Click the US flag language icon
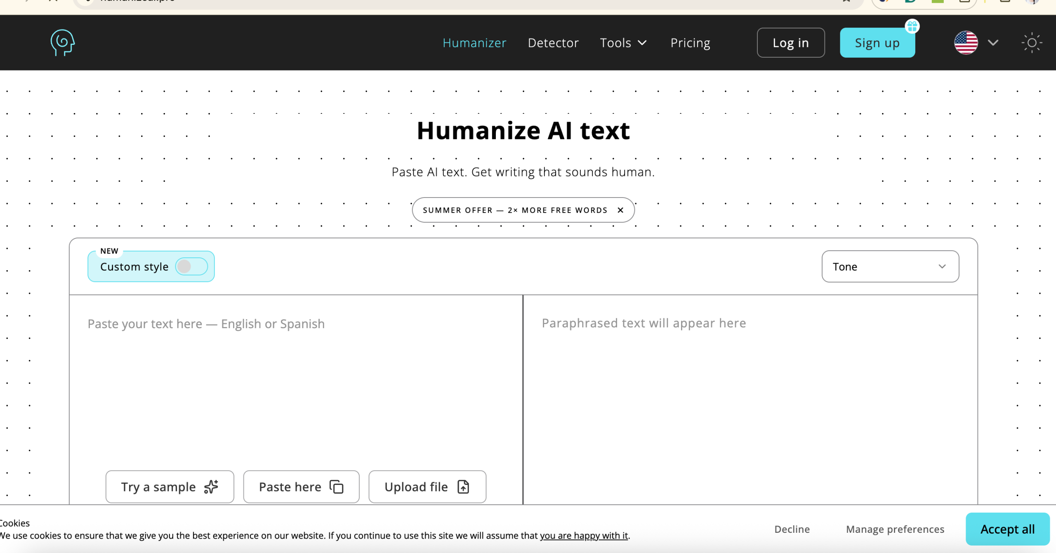The image size is (1056, 553). [966, 42]
